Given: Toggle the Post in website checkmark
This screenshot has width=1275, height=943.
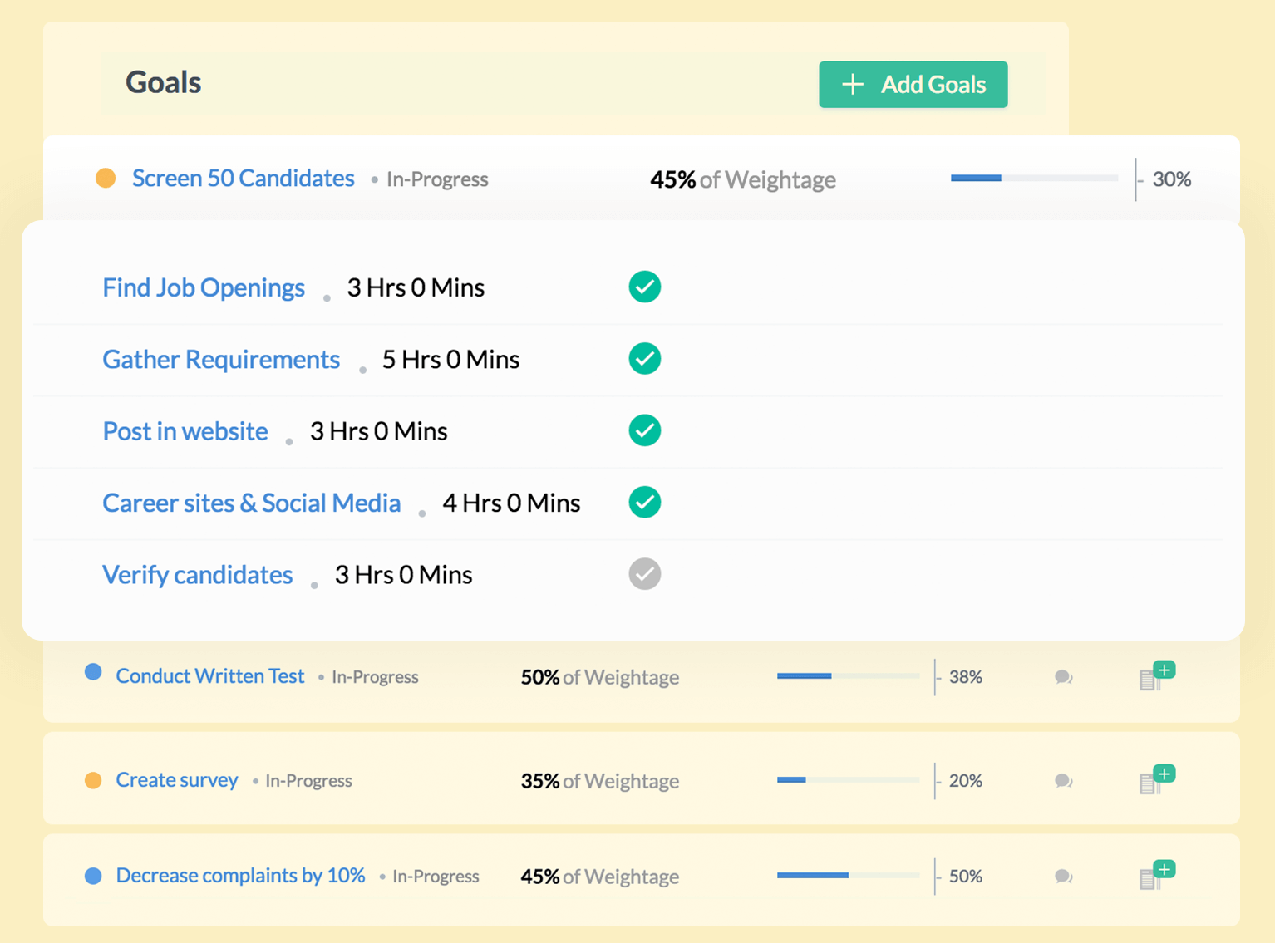Looking at the screenshot, I should click(x=644, y=430).
